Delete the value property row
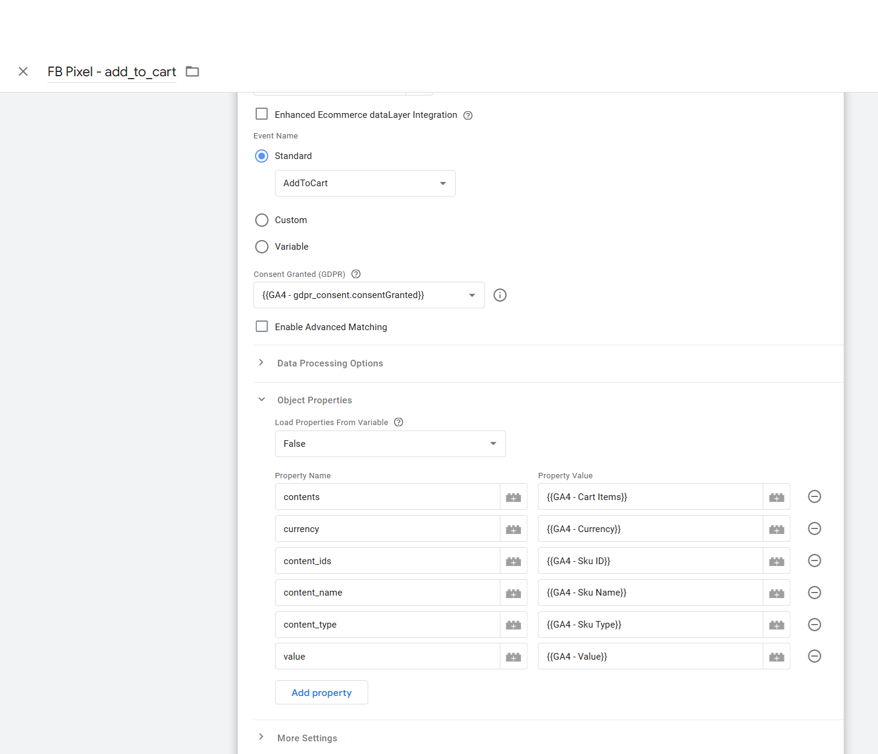This screenshot has width=878, height=754. 814,656
